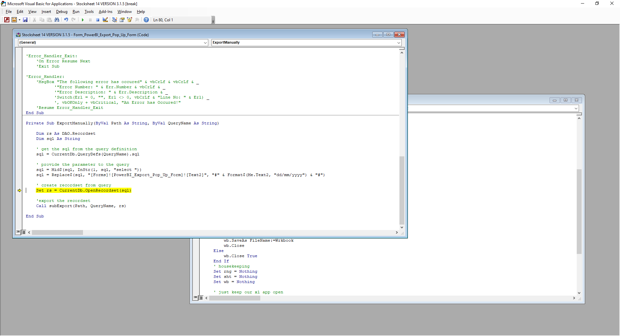Minimize the Form_PowerBI_Export_Pop_Up_Form code window
This screenshot has width=620, height=336.
[x=377, y=35]
